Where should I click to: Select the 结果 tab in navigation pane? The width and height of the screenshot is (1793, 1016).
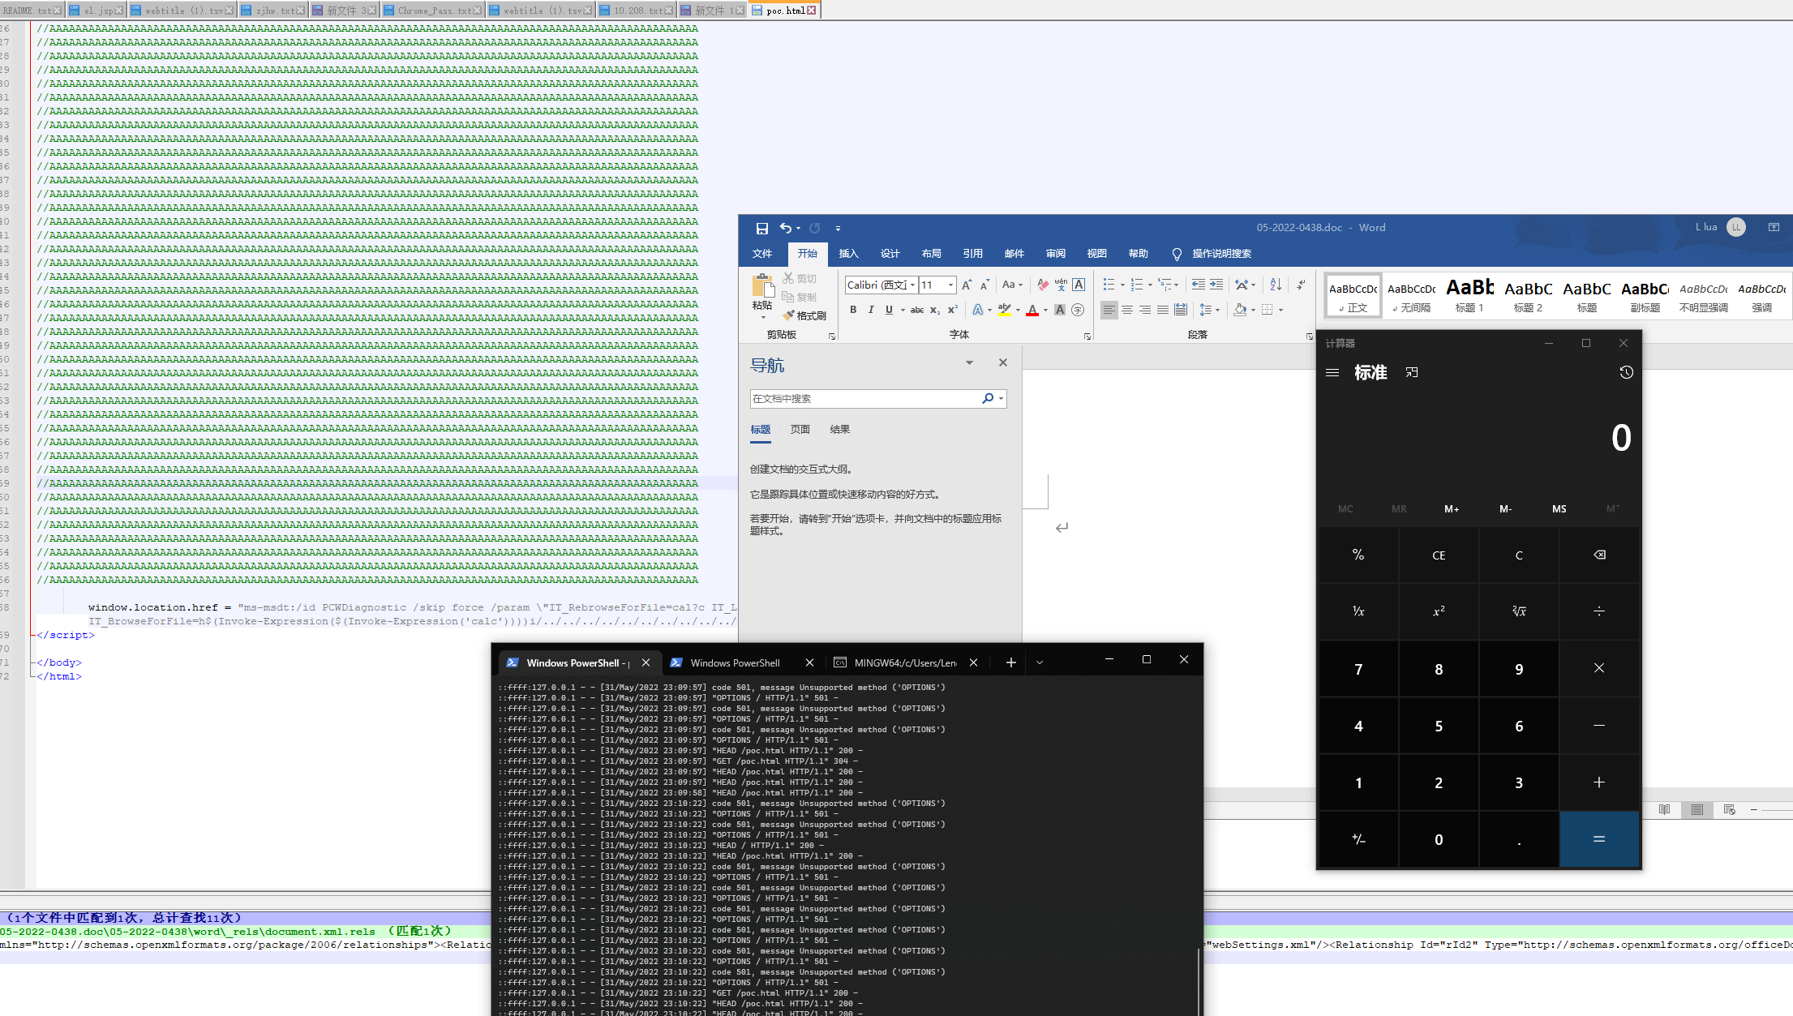point(839,430)
